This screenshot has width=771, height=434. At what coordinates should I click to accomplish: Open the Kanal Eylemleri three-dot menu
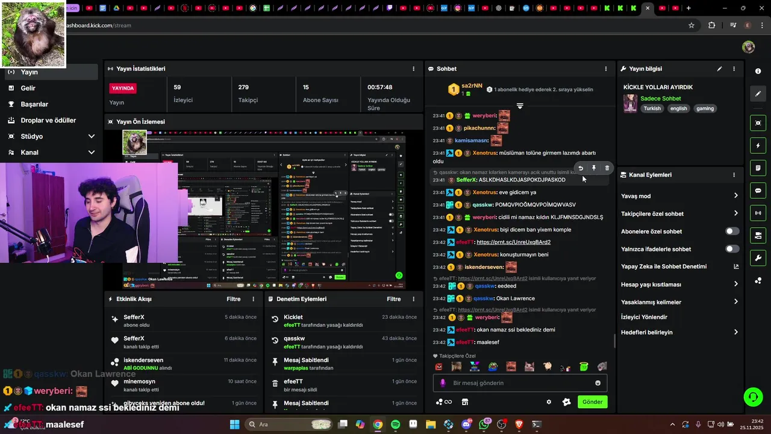pos(734,175)
